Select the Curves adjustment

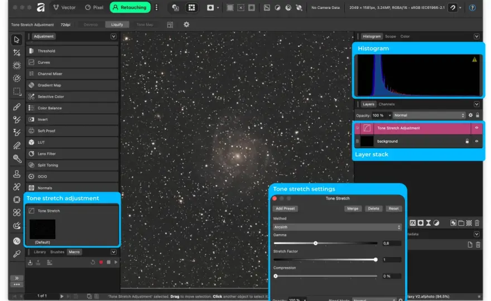[73, 62]
